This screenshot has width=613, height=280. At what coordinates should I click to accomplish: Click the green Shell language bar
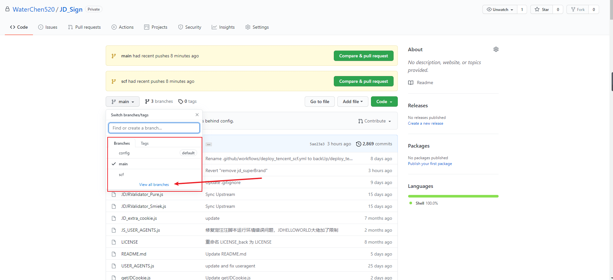click(453, 196)
